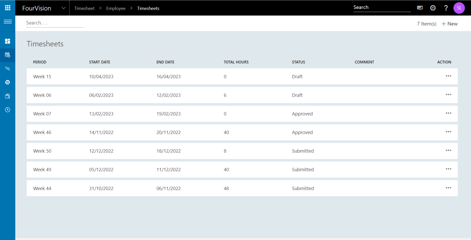Image resolution: width=471 pixels, height=240 pixels.
Task: Open the app launcher grid icon
Action: 7,8
